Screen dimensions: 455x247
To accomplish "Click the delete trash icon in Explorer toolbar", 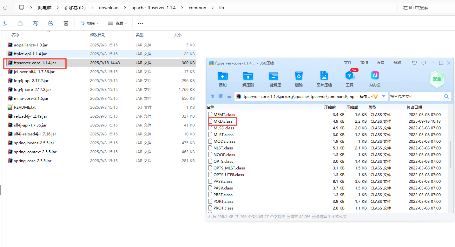I will click(x=66, y=23).
